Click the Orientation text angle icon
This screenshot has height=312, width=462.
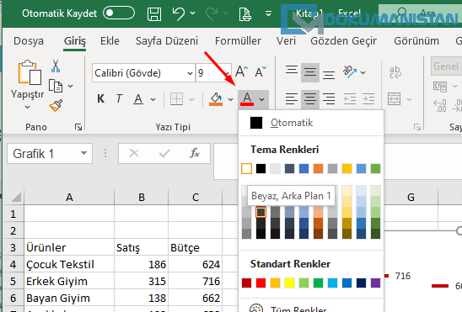[x=350, y=72]
